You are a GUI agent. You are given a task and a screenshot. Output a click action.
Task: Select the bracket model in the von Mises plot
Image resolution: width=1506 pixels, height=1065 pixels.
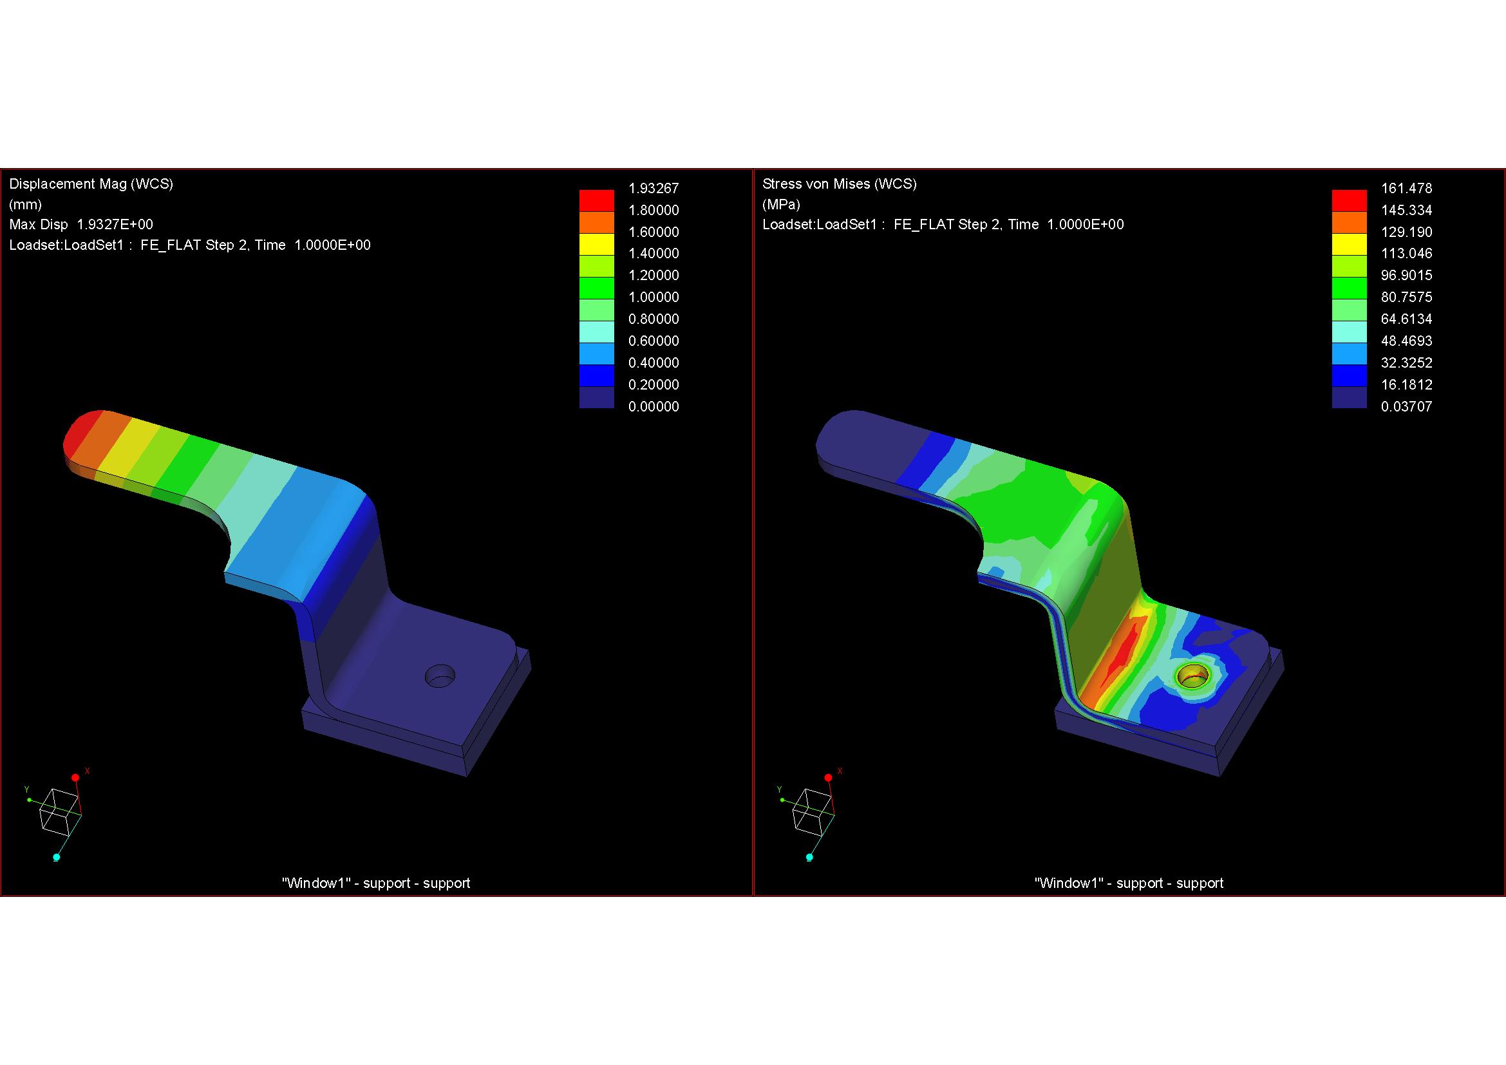[x=1049, y=593]
